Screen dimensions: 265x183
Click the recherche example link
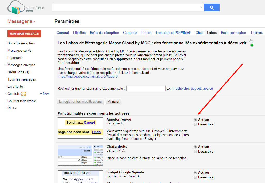point(182,89)
